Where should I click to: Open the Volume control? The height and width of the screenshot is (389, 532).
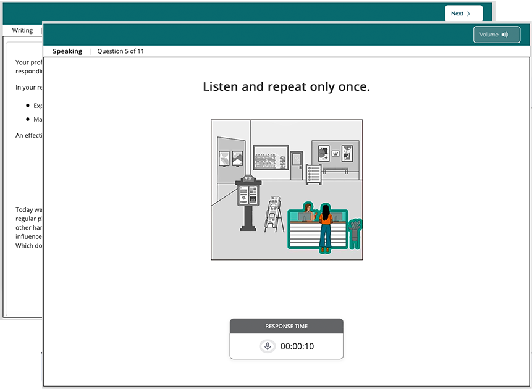tap(497, 35)
